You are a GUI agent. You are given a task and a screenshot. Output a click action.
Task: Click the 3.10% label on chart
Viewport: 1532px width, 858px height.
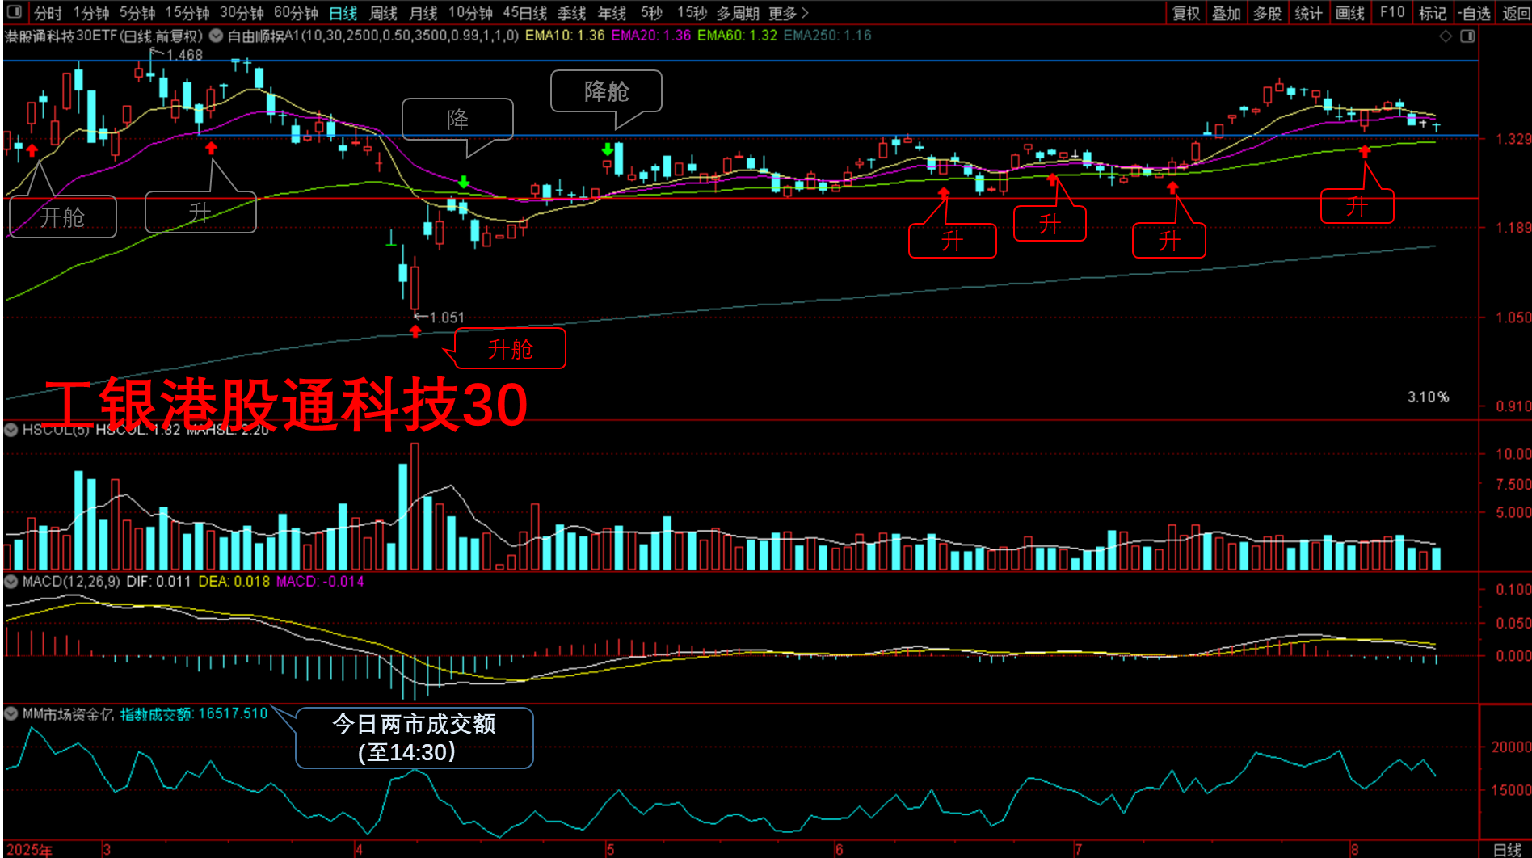click(x=1429, y=397)
